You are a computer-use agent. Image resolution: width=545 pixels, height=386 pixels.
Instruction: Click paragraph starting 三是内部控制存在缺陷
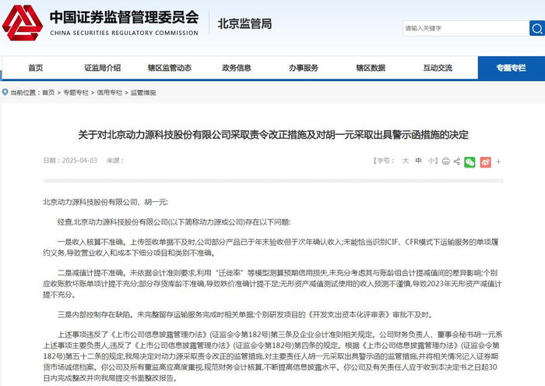[x=245, y=315]
